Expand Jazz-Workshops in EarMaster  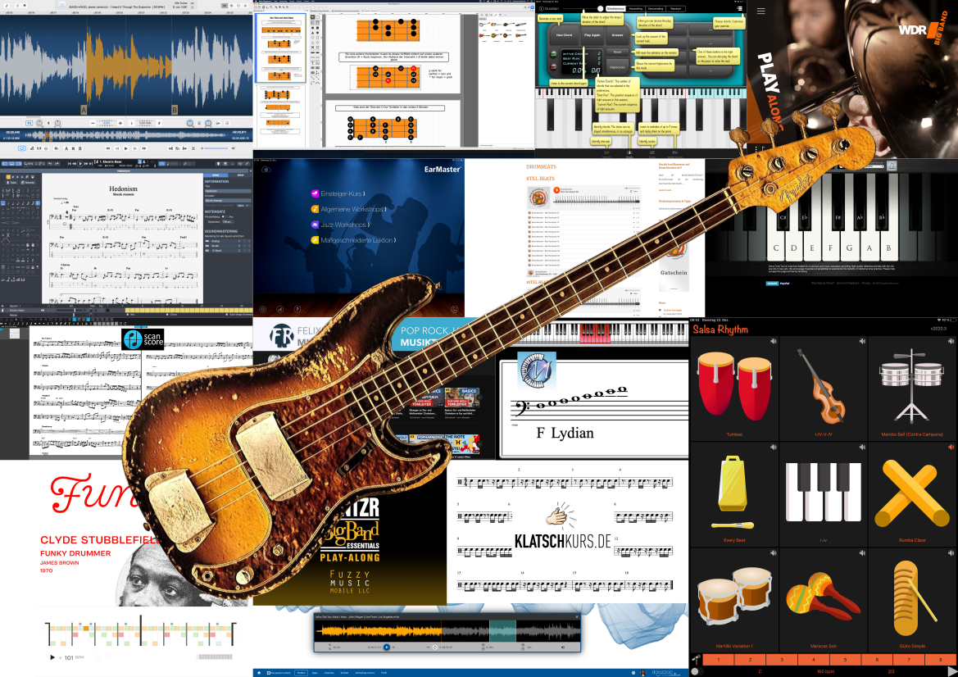pyautogui.click(x=340, y=225)
